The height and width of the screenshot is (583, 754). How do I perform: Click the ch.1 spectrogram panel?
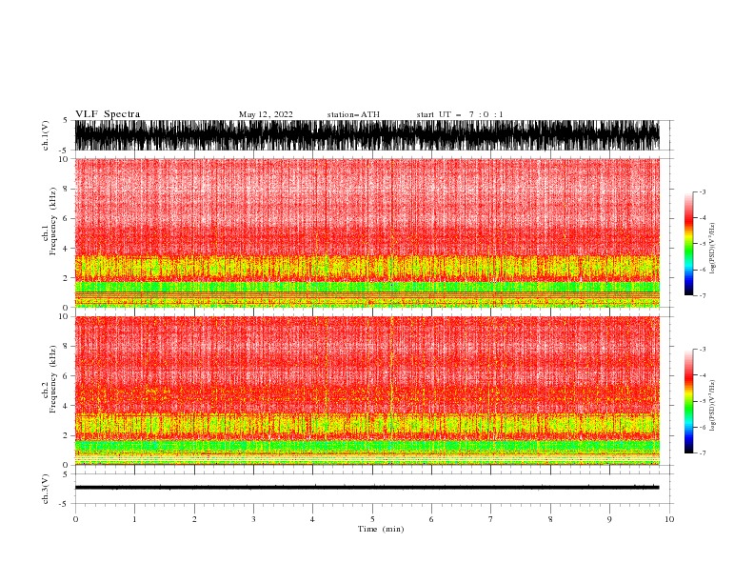pos(367,232)
